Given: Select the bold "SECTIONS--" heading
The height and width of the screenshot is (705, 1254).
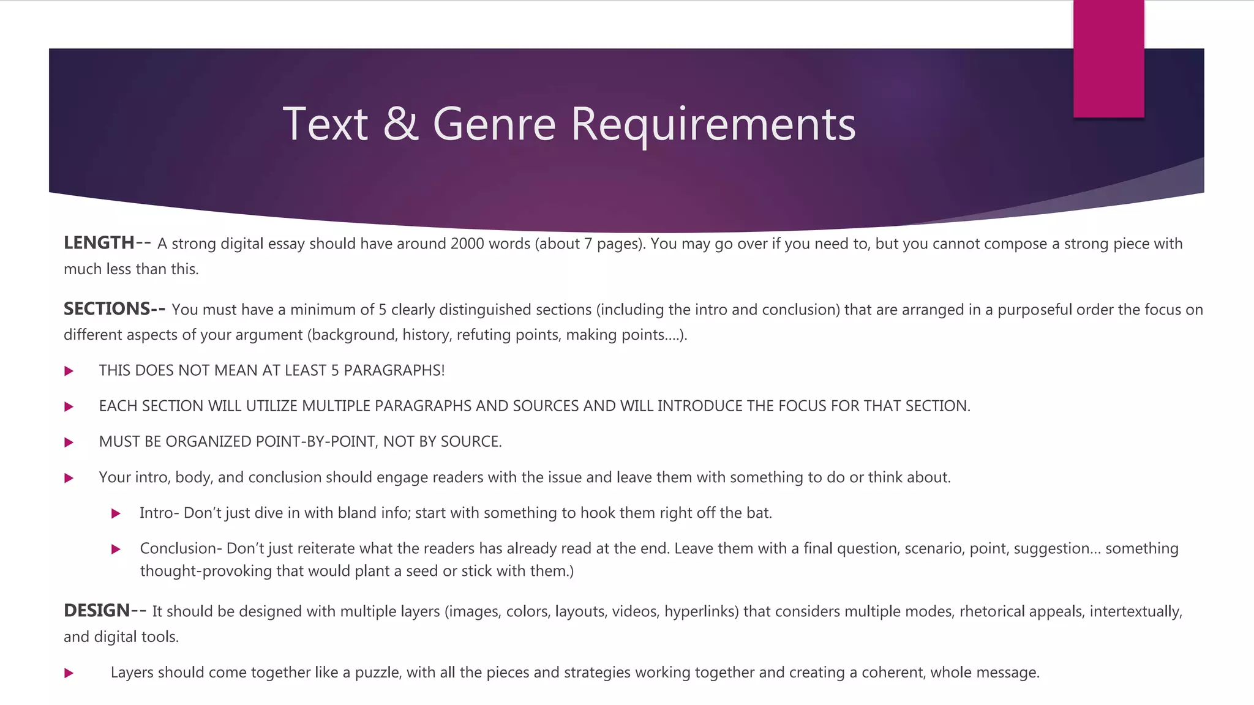Looking at the screenshot, I should coord(115,308).
